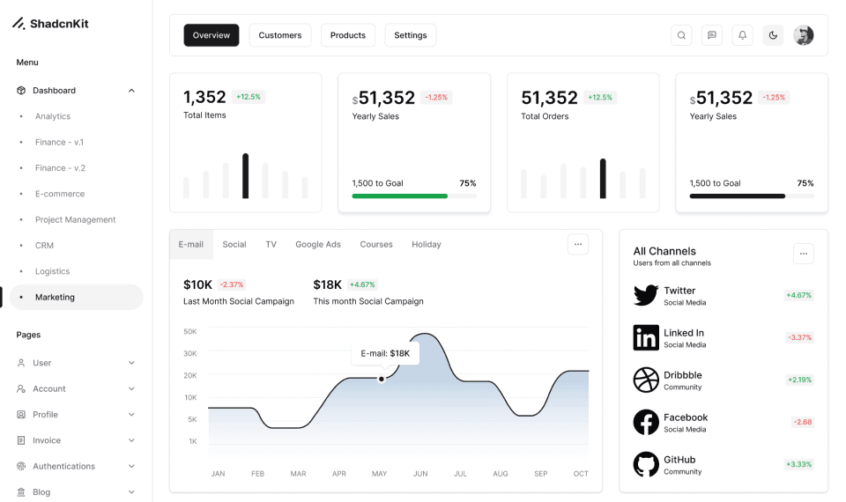Open the Settings tab
This screenshot has height=502, width=846.
410,35
